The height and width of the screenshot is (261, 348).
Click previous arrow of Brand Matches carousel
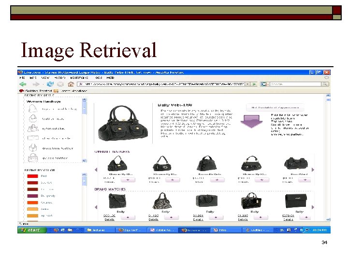pos(96,207)
